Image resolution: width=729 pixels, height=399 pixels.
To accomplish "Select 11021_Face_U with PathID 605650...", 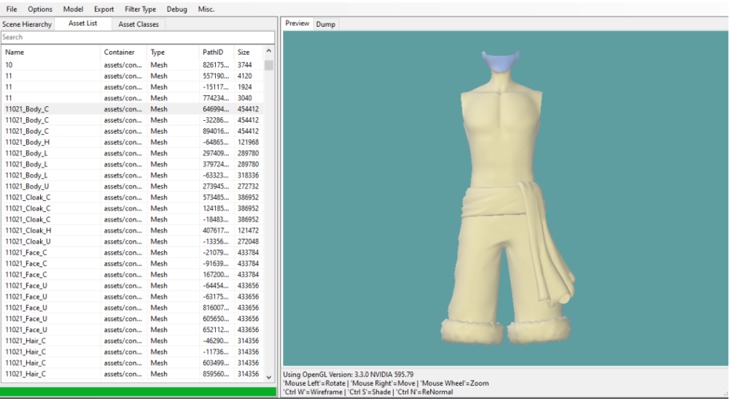I will (132, 319).
